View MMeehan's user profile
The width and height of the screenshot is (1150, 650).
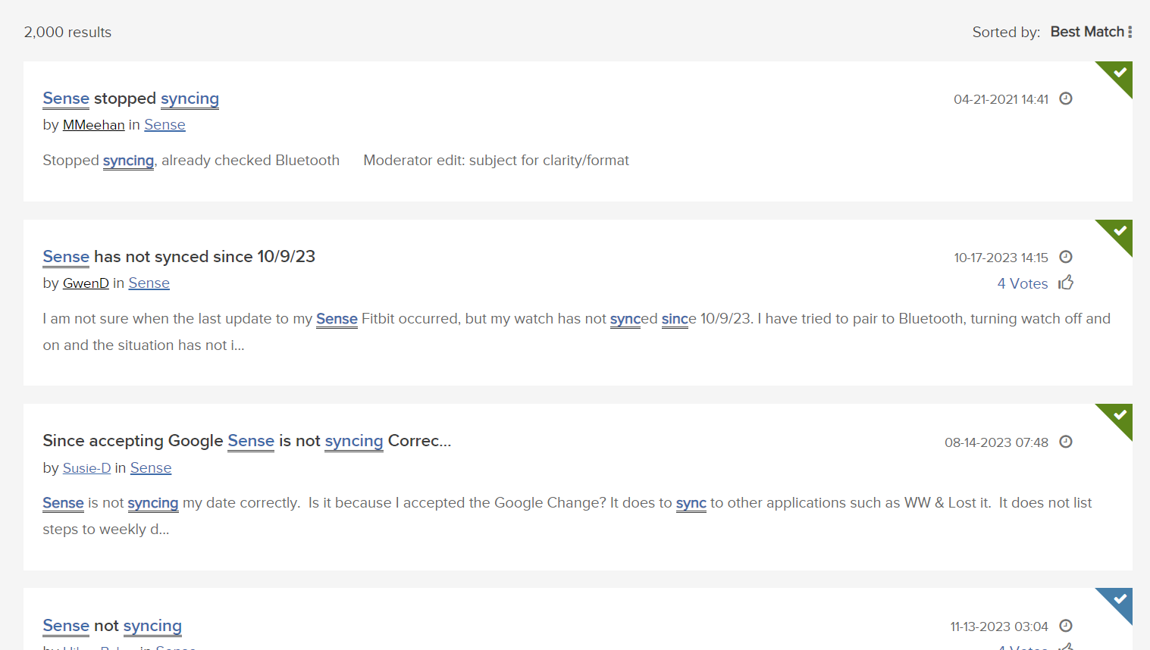coord(93,125)
